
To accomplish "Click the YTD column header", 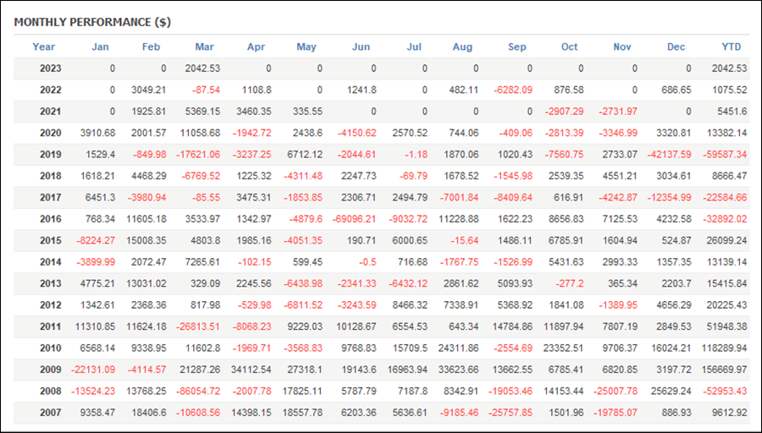I will click(x=732, y=47).
